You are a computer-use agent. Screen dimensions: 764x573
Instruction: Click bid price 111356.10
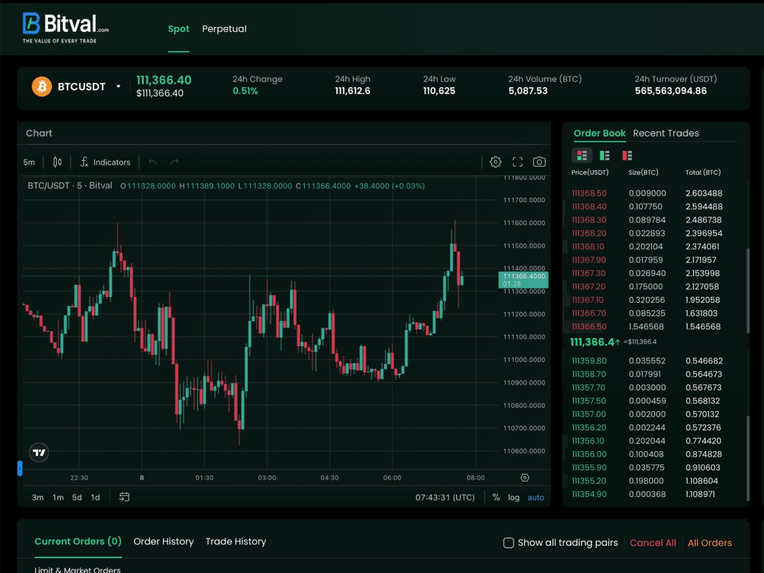pos(588,441)
